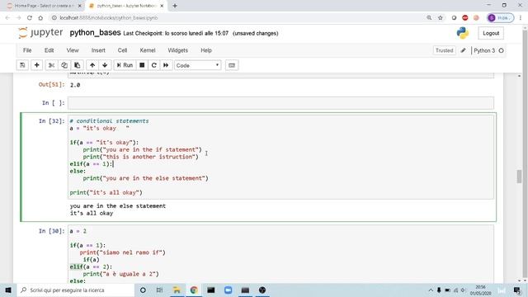Show hidden tray icons chevron
528x297 pixels.
click(x=431, y=290)
